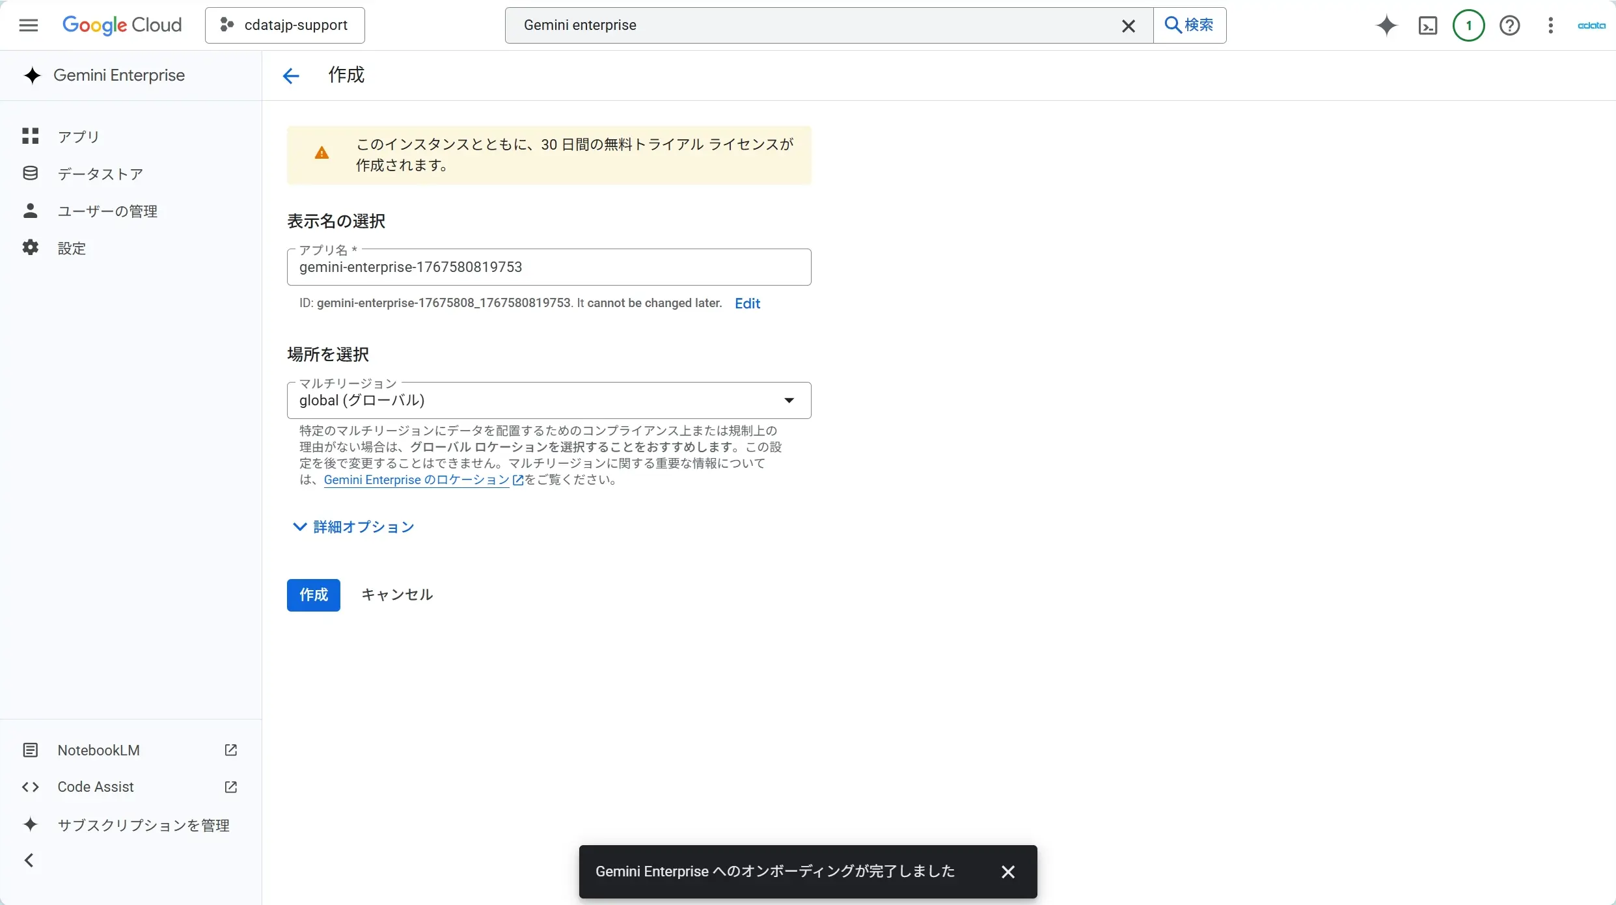This screenshot has height=905, width=1616.
Task: Open ユーザーの管理 in sidebar
Action: pos(107,211)
